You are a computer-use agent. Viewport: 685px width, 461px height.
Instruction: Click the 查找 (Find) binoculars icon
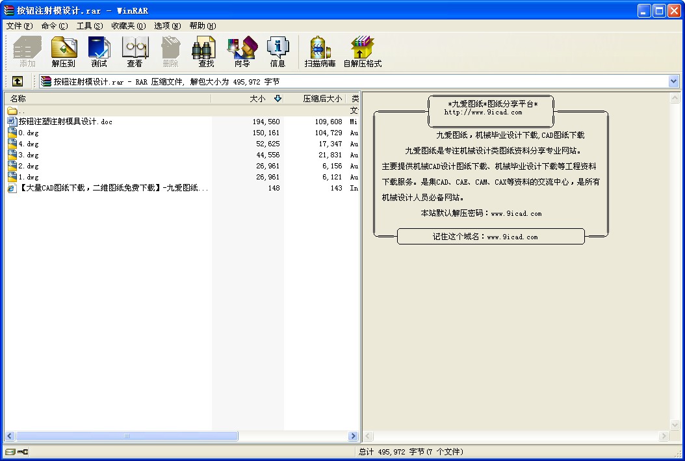(206, 51)
